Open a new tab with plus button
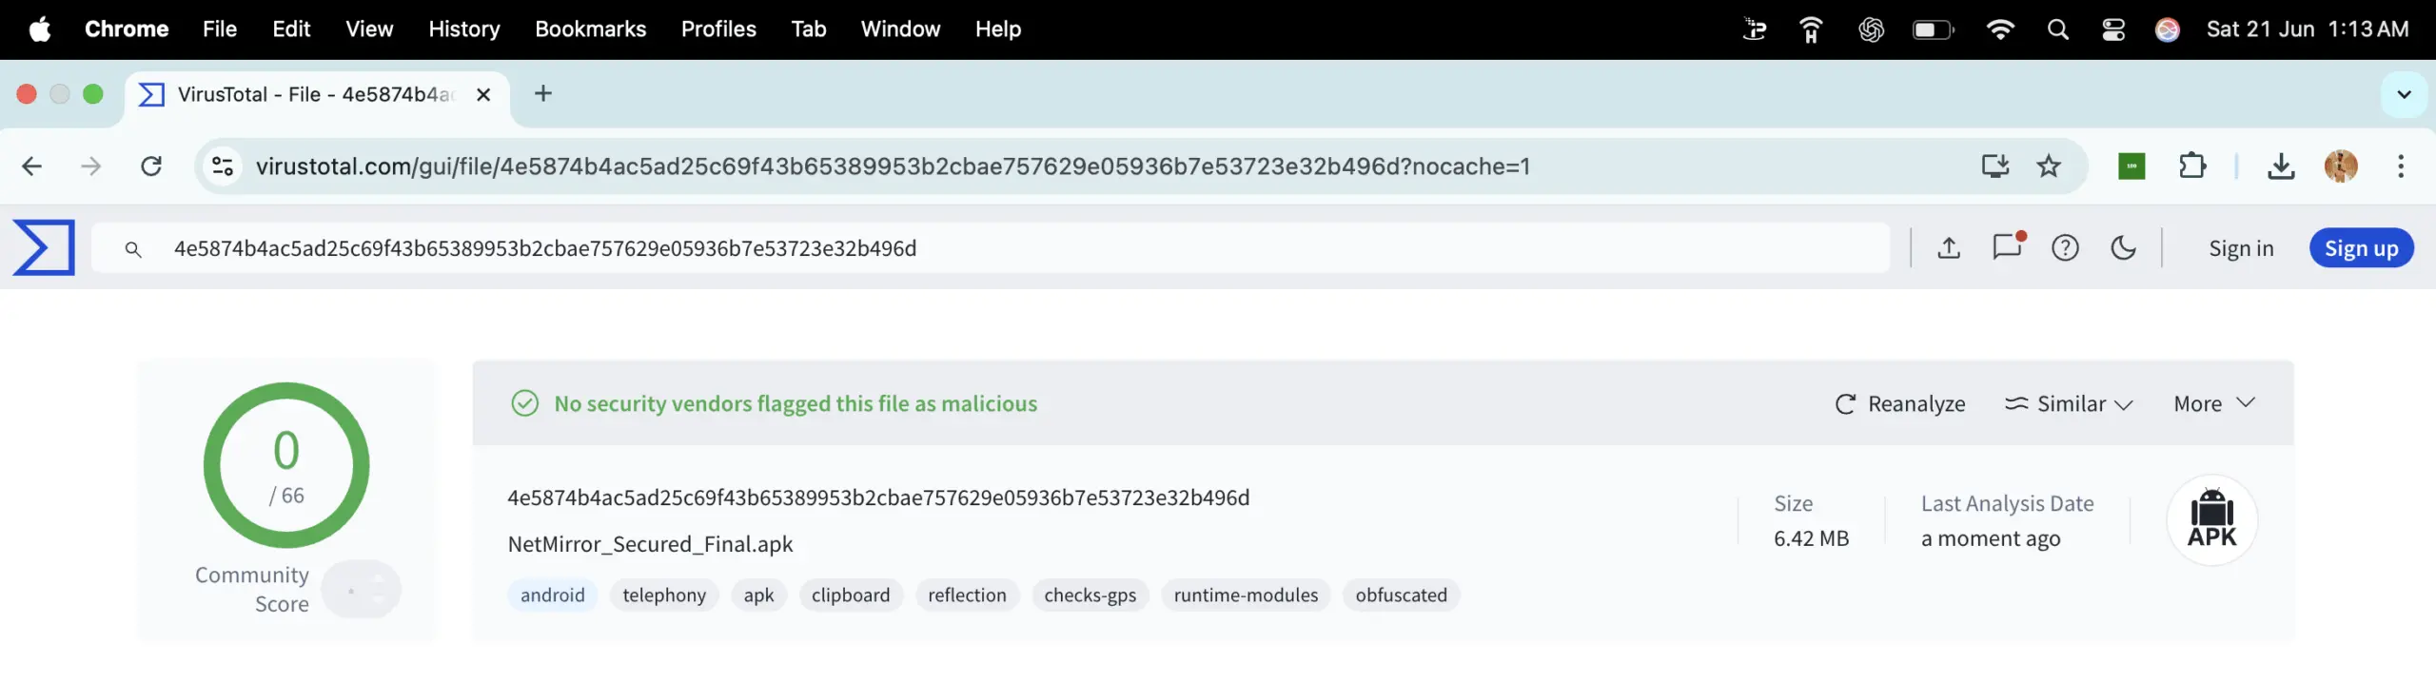Image resolution: width=2436 pixels, height=683 pixels. pyautogui.click(x=543, y=93)
